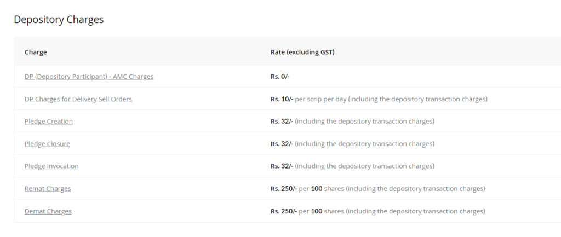Click the Rs. 32/- rate for Pledge Invocation
This screenshot has width=561, height=237.
pyautogui.click(x=282, y=166)
